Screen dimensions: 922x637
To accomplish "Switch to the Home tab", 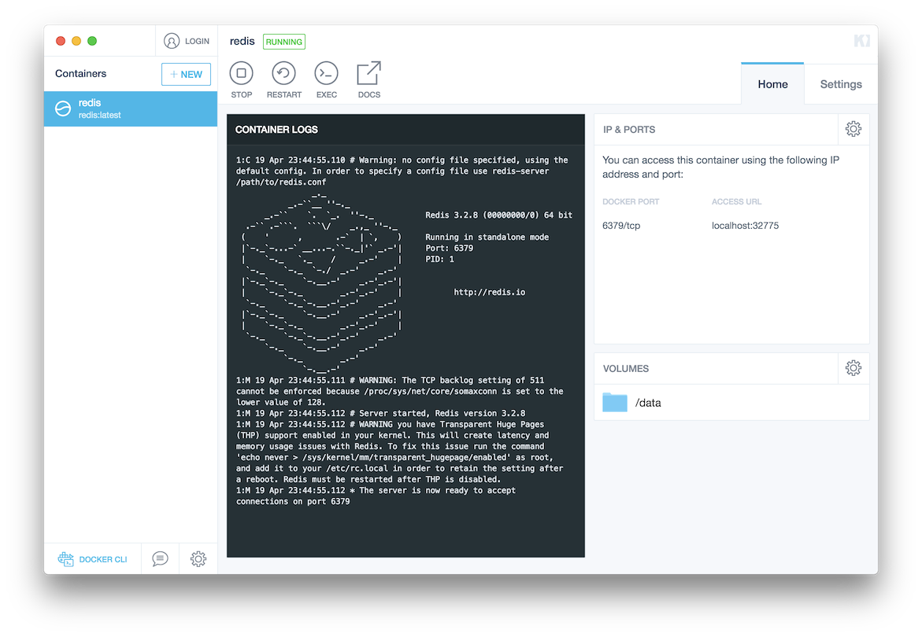I will coord(772,83).
